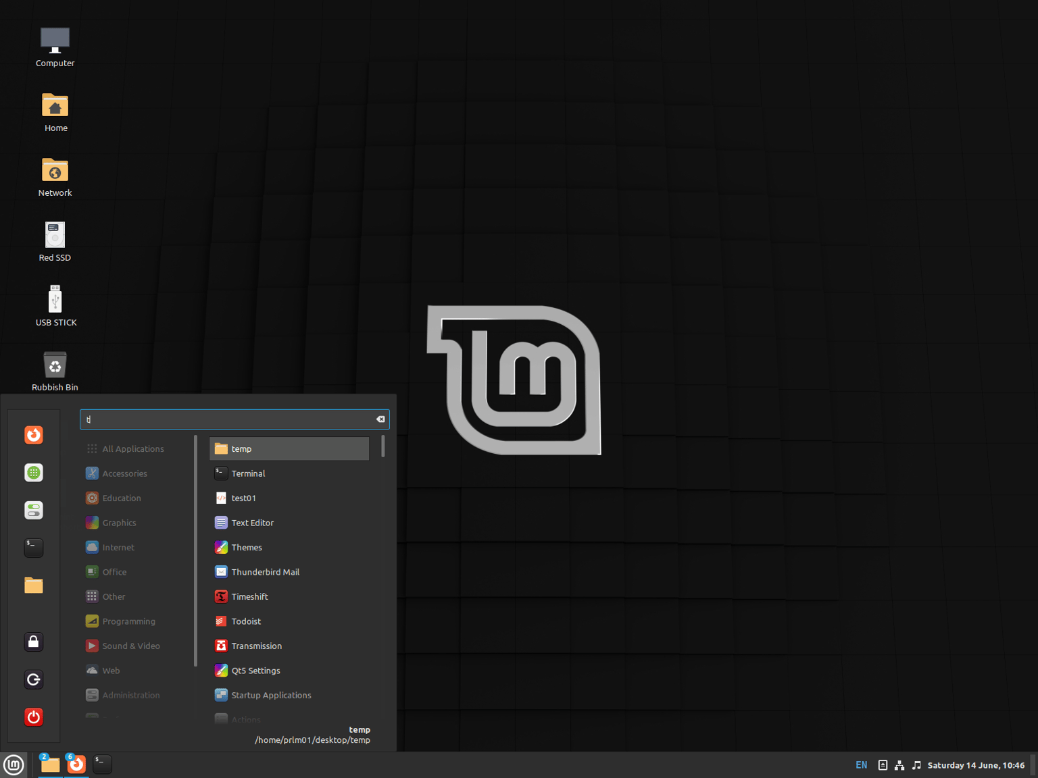Launch Text Editor from search results
Screen dimensions: 1038x778
tap(289, 523)
